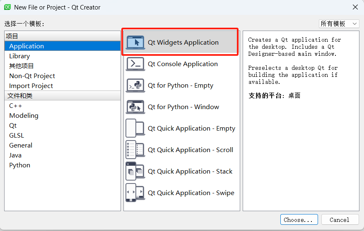Image resolution: width=364 pixels, height=231 pixels.
Task: Select the Application project category
Action: pyautogui.click(x=63, y=46)
